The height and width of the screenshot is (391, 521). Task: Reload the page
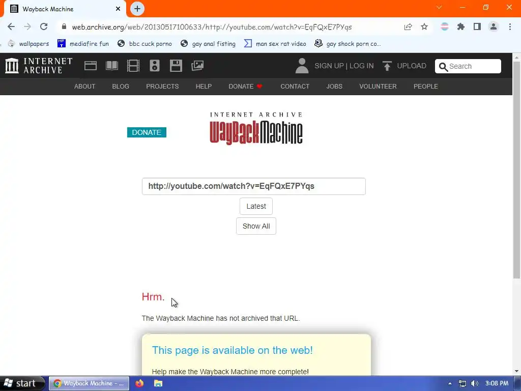pos(44,27)
